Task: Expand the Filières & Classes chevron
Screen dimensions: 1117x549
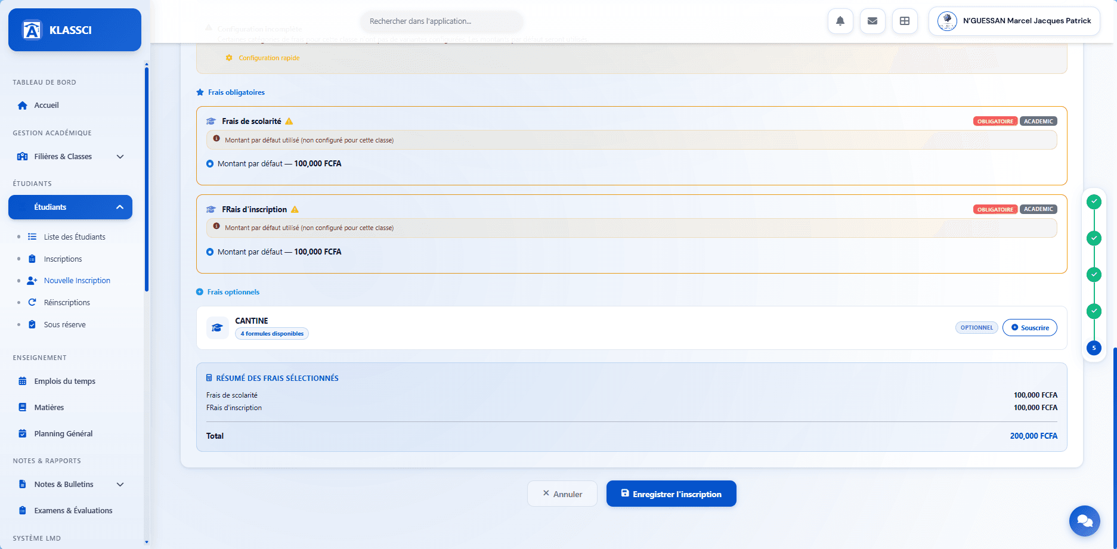Action: point(120,157)
